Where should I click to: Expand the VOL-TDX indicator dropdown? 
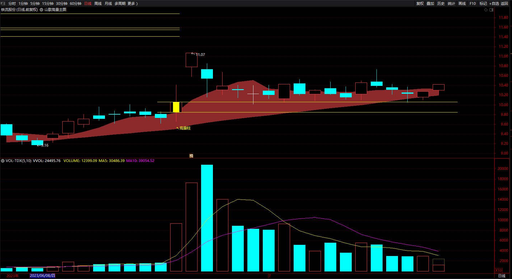(3, 161)
